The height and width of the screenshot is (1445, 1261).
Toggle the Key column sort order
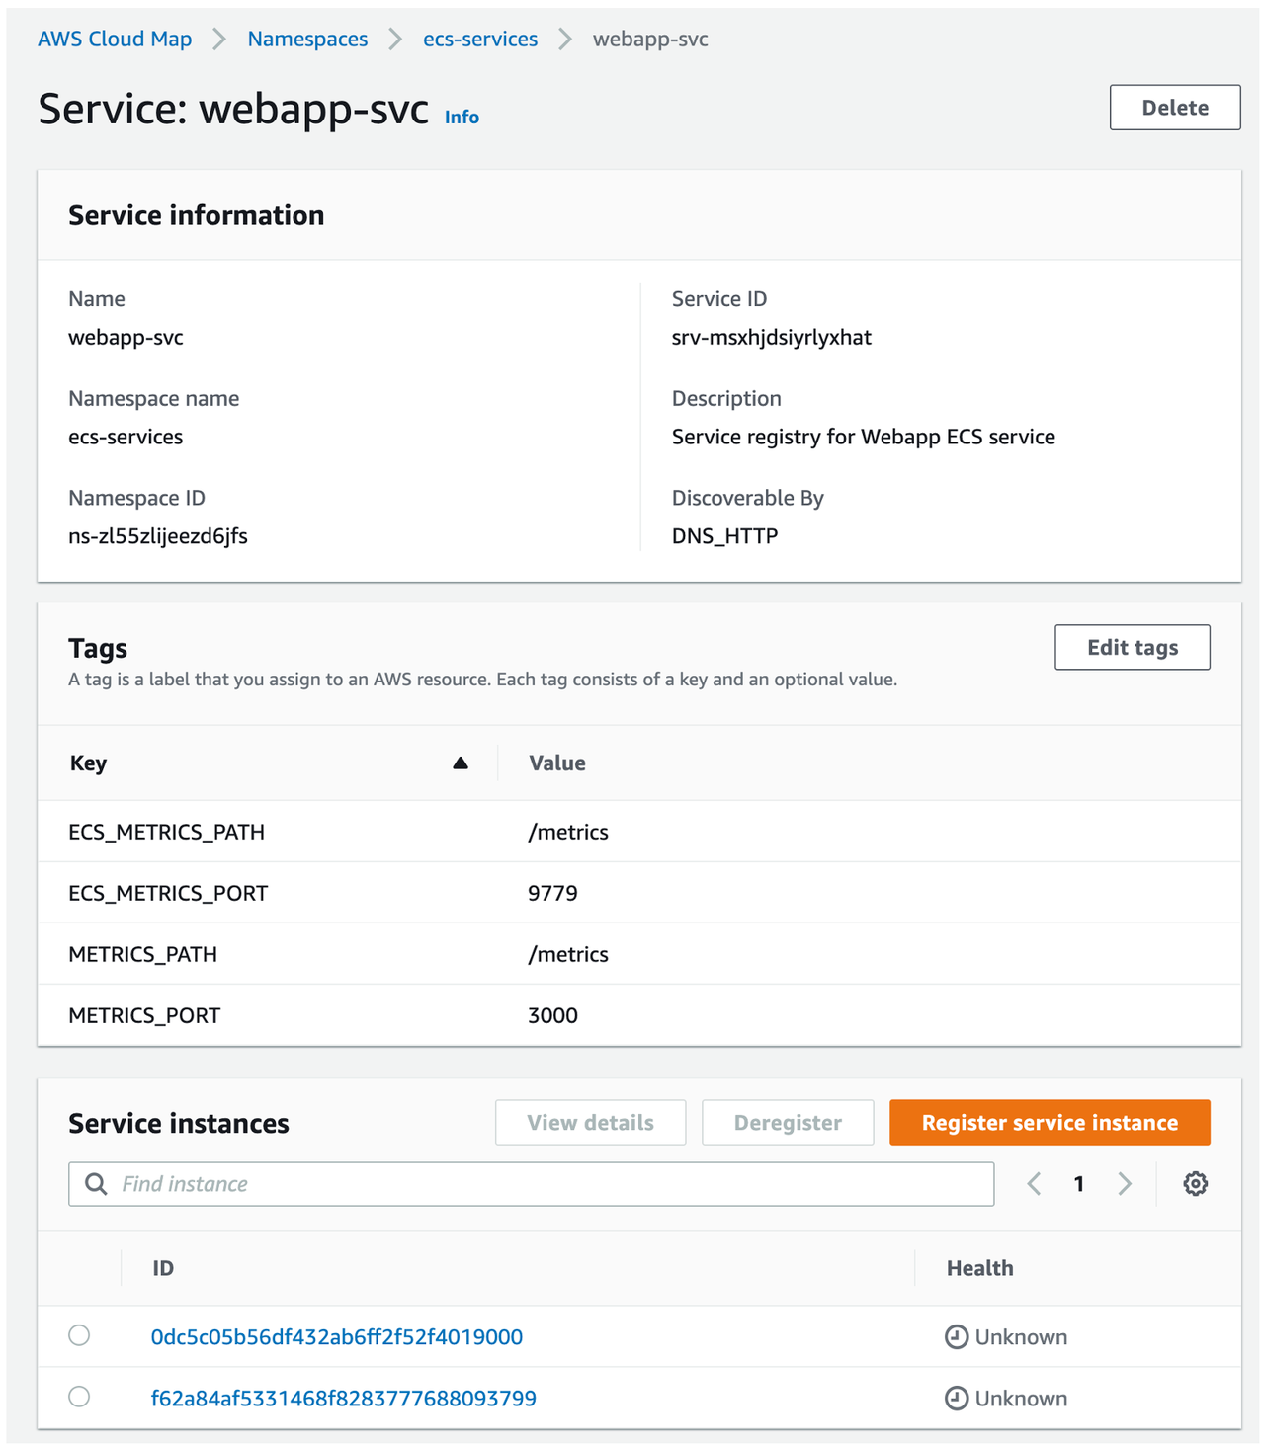(x=460, y=763)
